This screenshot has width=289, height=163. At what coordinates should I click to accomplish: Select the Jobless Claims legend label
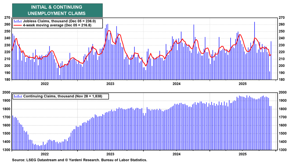[63, 21]
